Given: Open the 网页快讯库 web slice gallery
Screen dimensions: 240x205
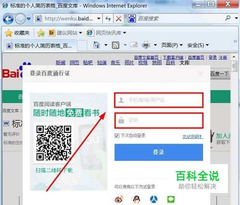Looking at the screenshot, I should point(106,33).
